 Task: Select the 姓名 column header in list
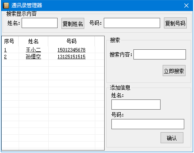click(33, 41)
